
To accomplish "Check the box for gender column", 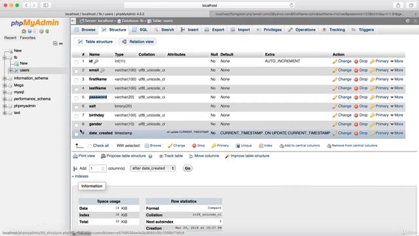I will pos(77,125).
